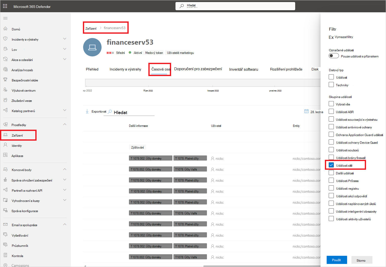Open Doporučení pro zabezpečení tab

198,69
